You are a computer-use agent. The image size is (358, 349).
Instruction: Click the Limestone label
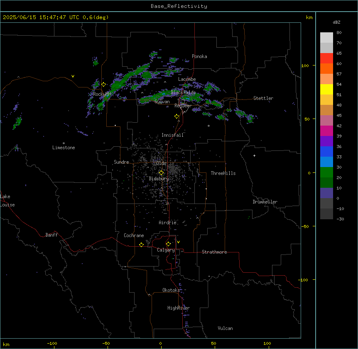(64, 148)
